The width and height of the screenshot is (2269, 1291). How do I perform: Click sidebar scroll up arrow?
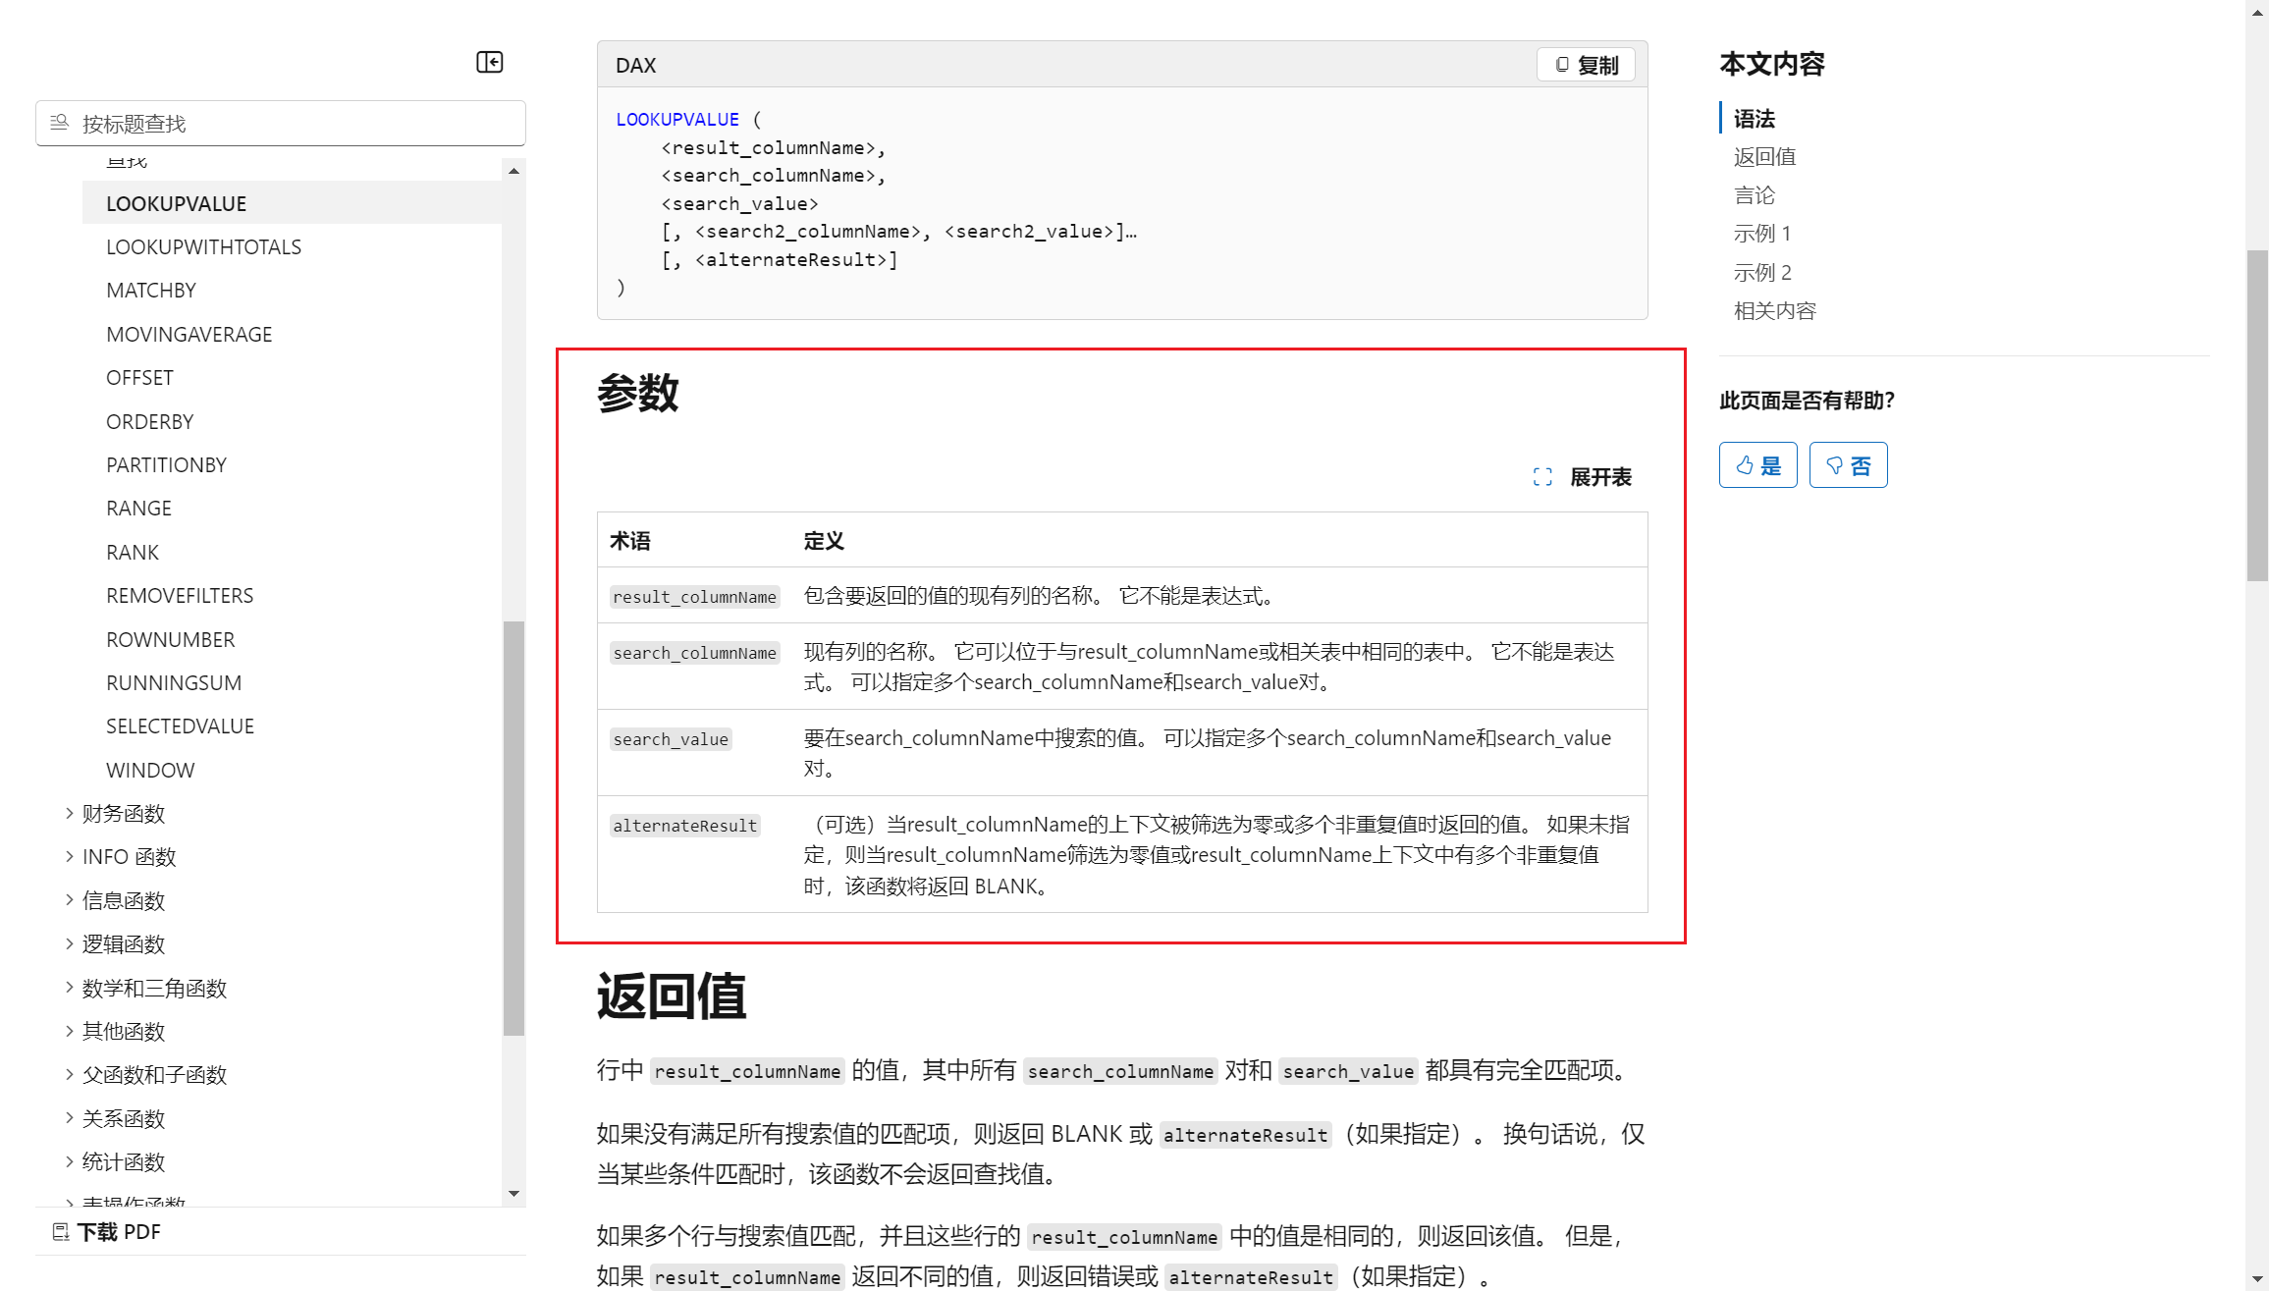pyautogui.click(x=513, y=171)
